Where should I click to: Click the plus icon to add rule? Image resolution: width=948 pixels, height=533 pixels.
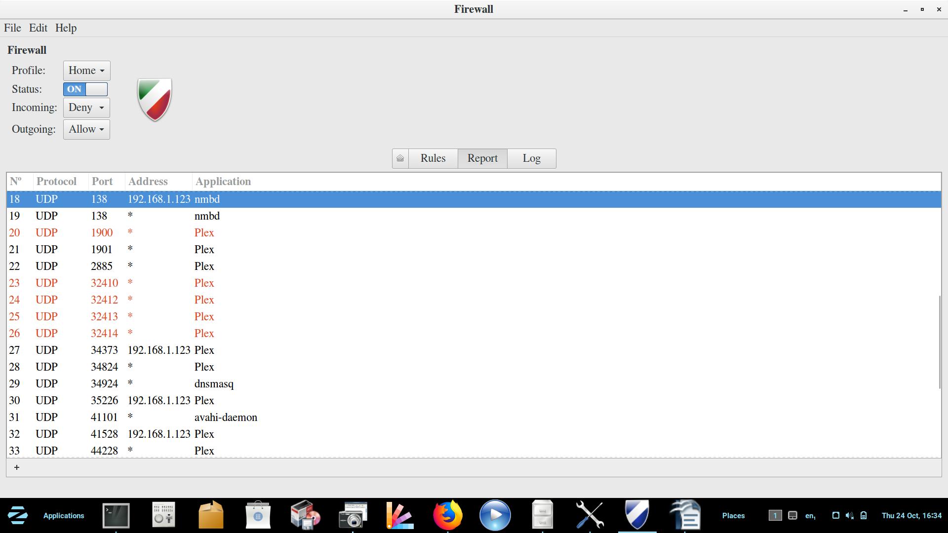pos(17,467)
